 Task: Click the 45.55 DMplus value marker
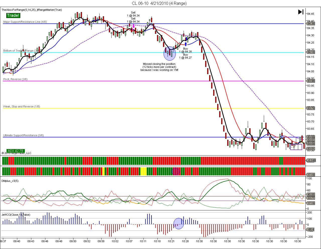click(x=311, y=194)
